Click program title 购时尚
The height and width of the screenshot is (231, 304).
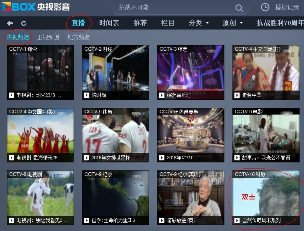(x=99, y=95)
